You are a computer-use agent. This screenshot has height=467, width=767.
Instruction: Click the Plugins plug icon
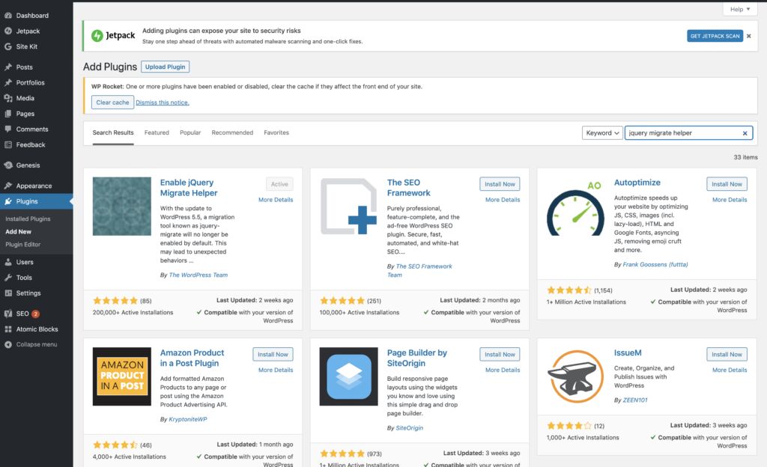[x=7, y=201]
